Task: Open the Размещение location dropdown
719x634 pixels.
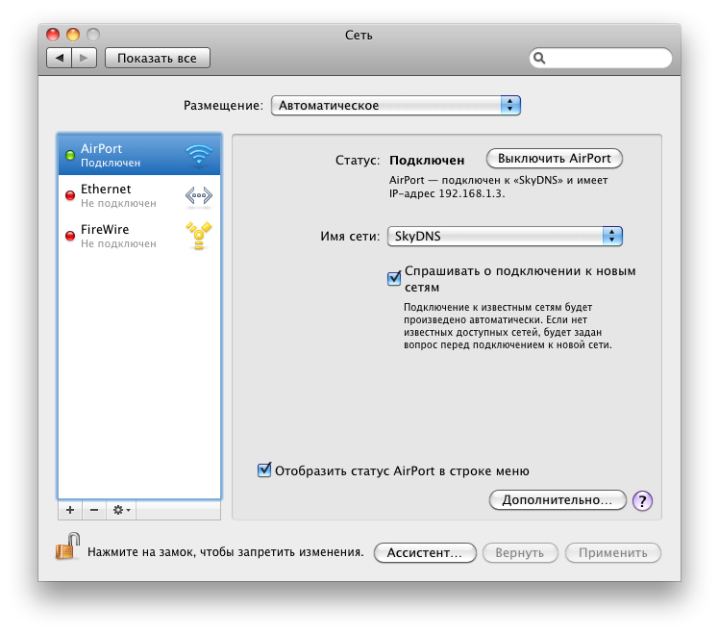Action: pos(396,106)
